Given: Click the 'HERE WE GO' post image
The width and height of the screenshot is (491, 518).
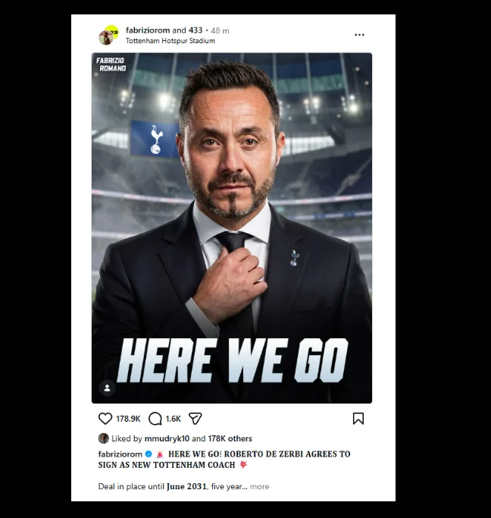Looking at the screenshot, I should click(232, 228).
